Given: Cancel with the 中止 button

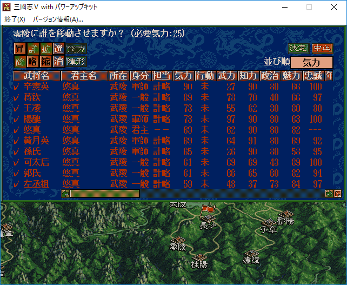Looking at the screenshot, I should coord(322,48).
